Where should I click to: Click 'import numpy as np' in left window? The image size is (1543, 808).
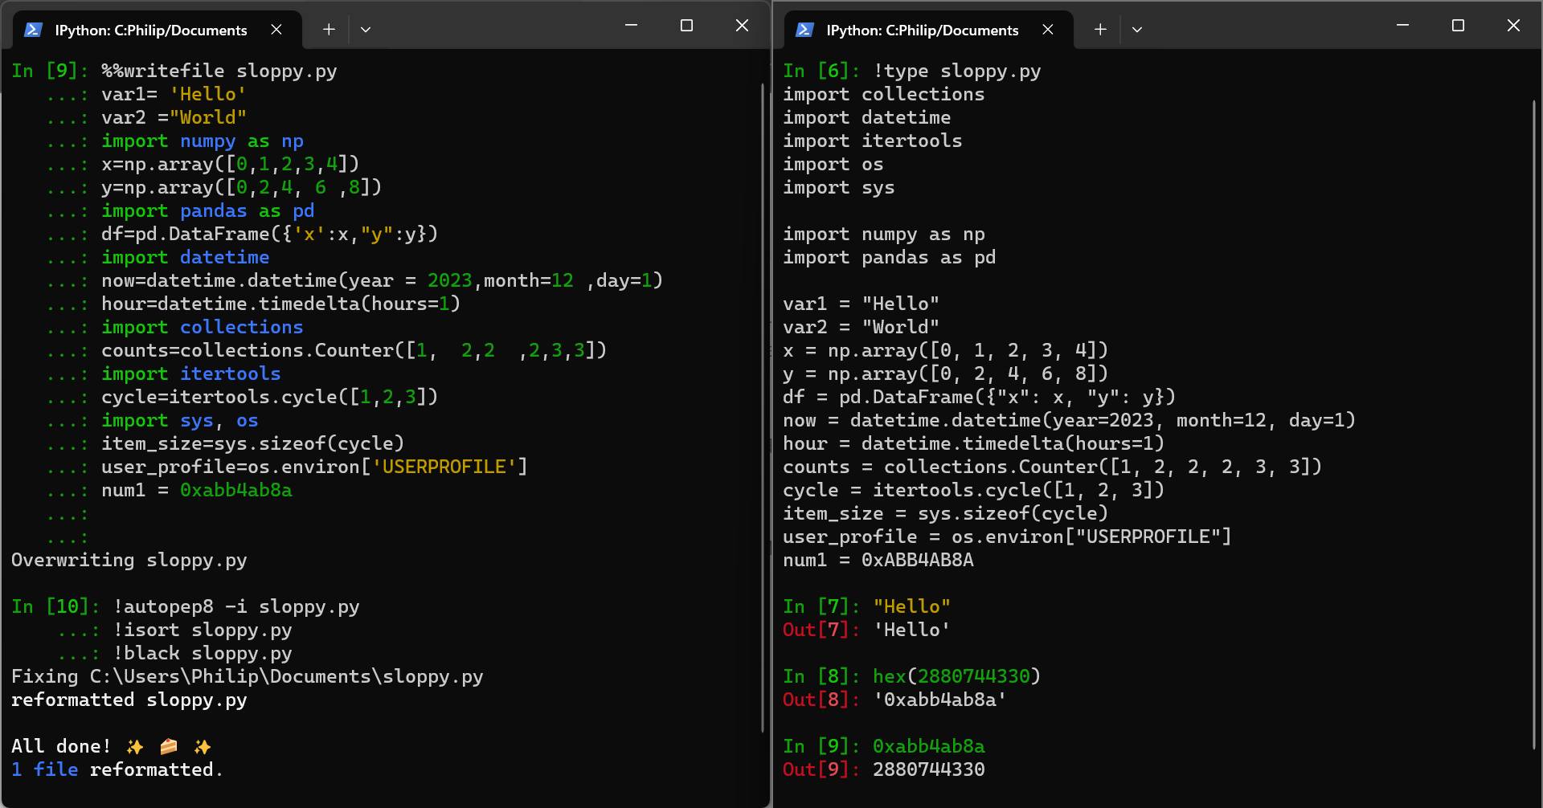[203, 141]
